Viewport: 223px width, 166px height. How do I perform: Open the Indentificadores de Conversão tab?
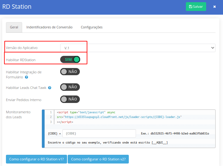coord(49,27)
